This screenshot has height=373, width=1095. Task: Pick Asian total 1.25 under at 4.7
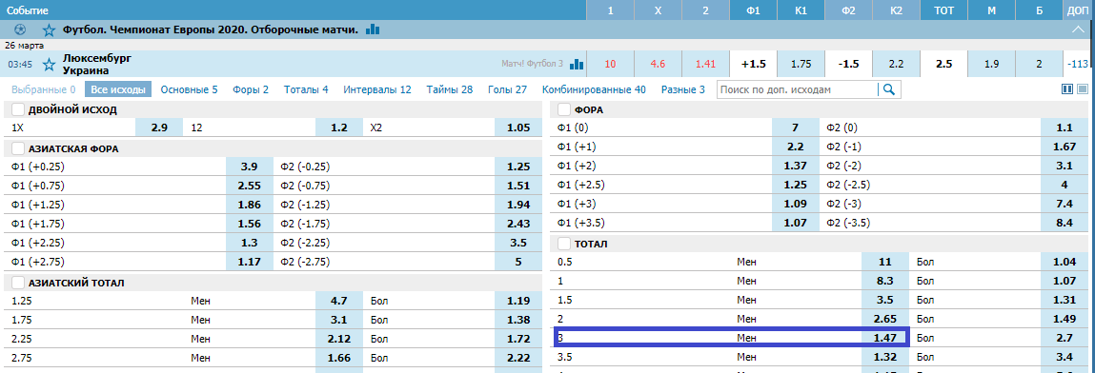pos(338,302)
